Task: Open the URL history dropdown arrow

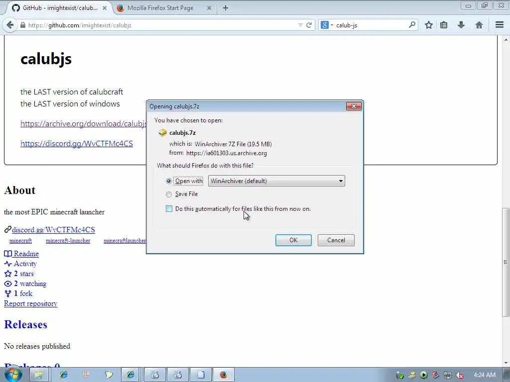Action: coord(300,25)
